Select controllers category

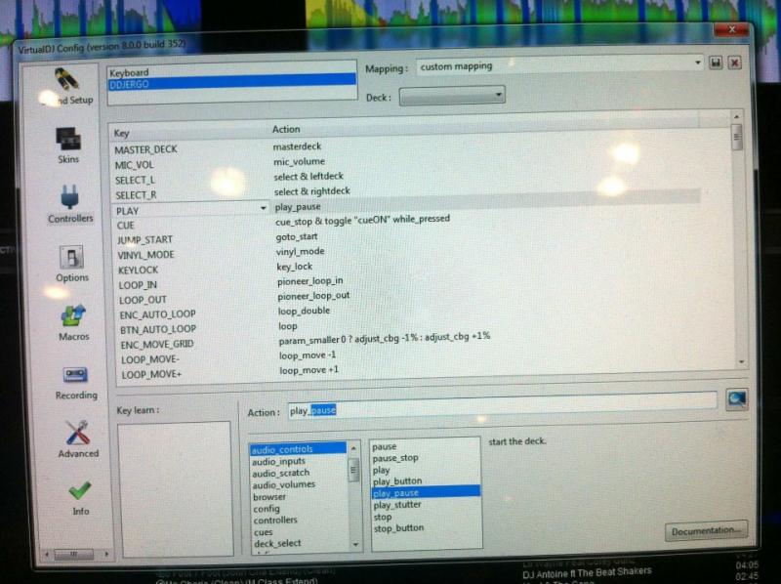[275, 521]
